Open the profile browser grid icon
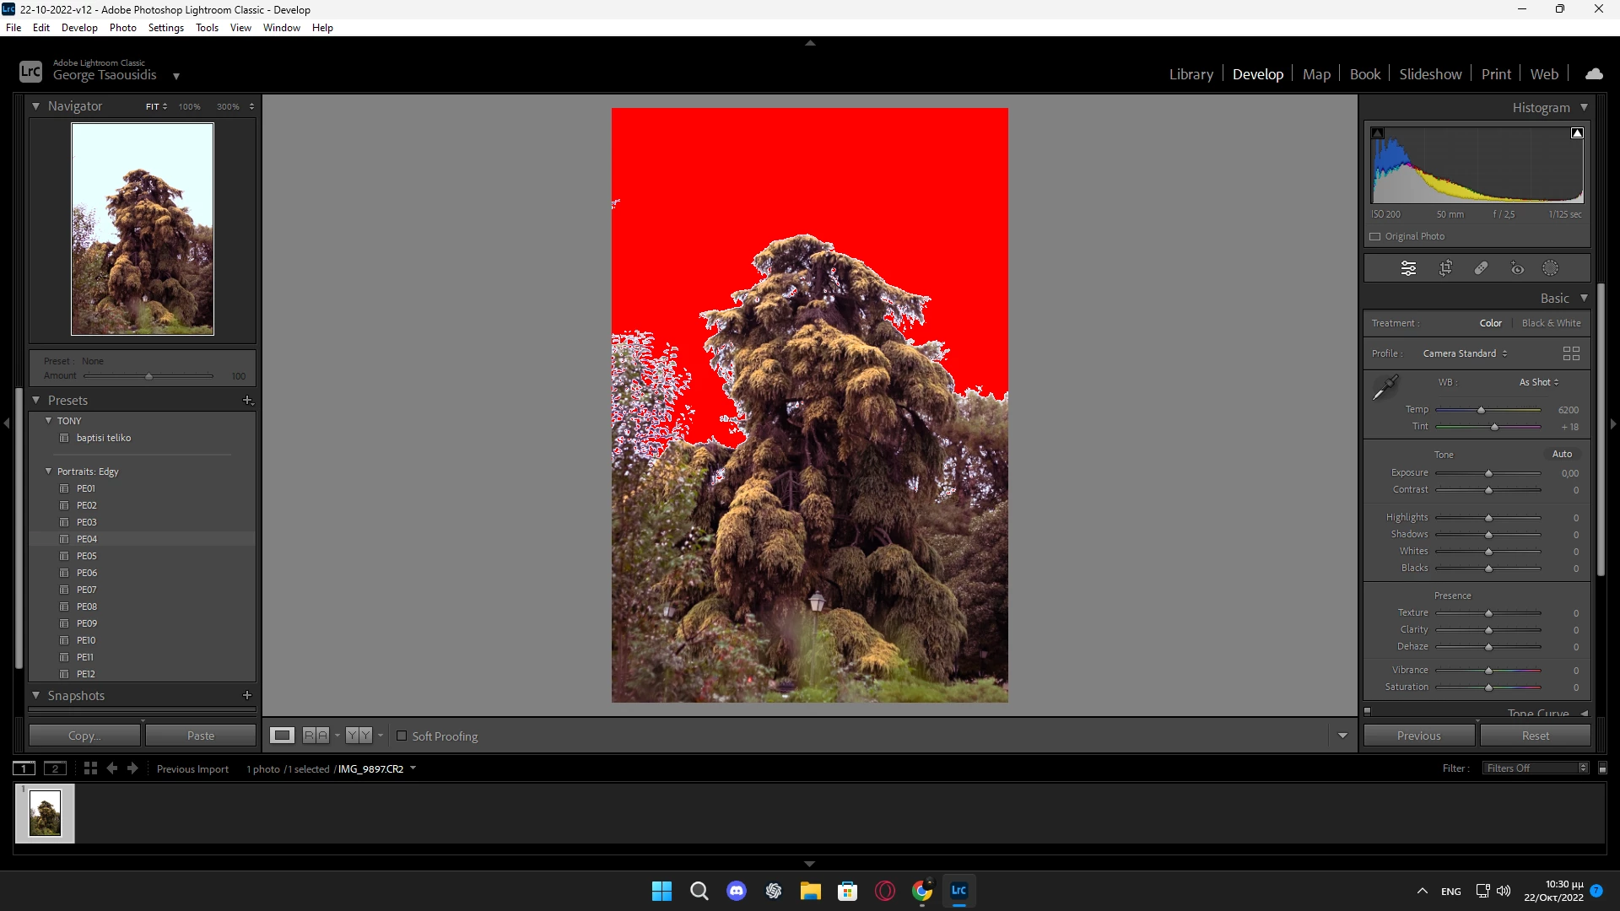Viewport: 1620px width, 911px height. click(1571, 353)
